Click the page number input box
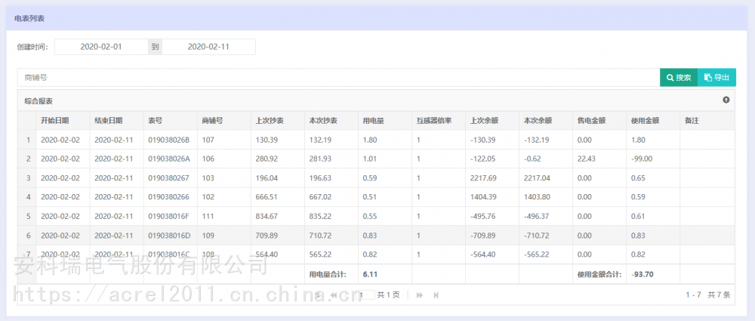 coord(365,295)
